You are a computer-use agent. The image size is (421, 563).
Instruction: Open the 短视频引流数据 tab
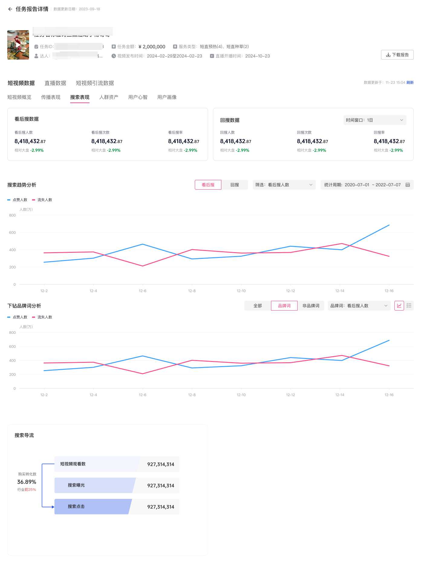coord(95,83)
